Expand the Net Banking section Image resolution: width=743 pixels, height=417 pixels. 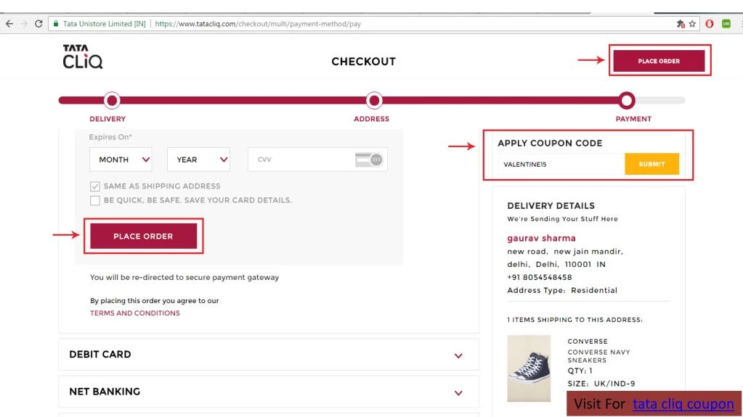point(269,392)
